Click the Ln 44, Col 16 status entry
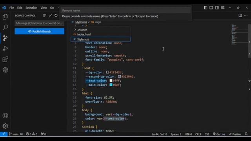Image resolution: width=251 pixels, height=141 pixels. point(160,134)
